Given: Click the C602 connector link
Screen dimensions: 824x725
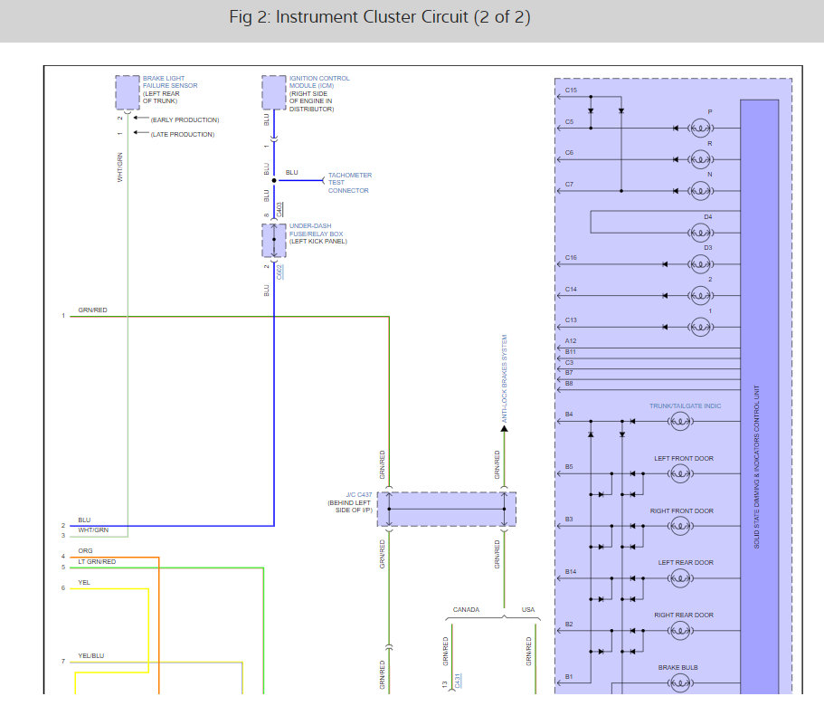Looking at the screenshot, I should [x=279, y=272].
